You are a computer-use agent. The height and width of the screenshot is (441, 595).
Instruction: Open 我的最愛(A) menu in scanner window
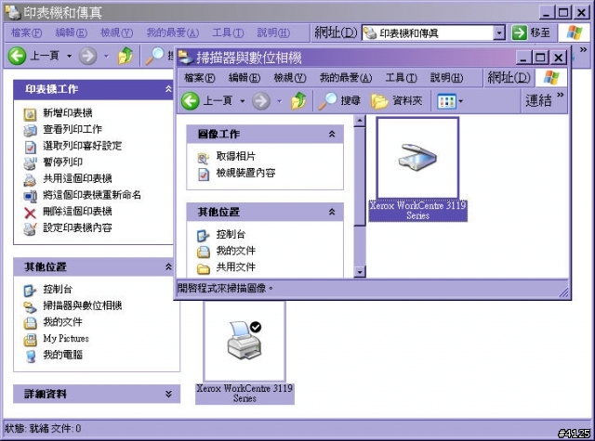click(346, 78)
